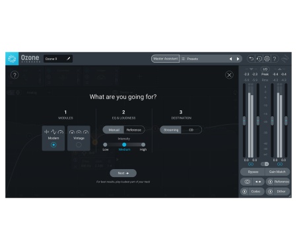Open the Dither panel
Image resolution: width=297 pixels, height=251 pixels.
[x=281, y=192]
